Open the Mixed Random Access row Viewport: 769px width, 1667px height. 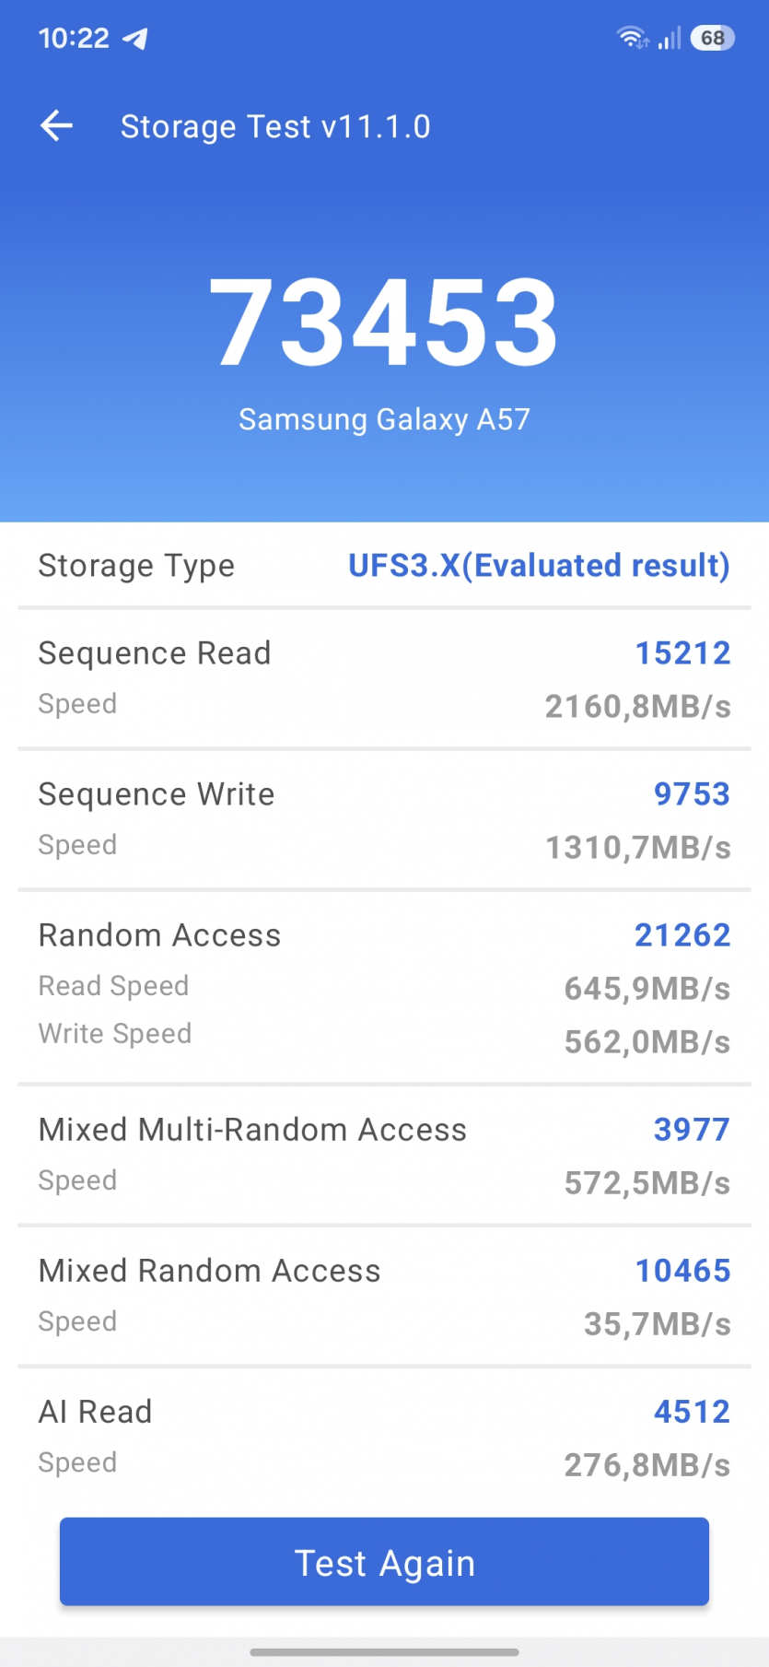(384, 1296)
